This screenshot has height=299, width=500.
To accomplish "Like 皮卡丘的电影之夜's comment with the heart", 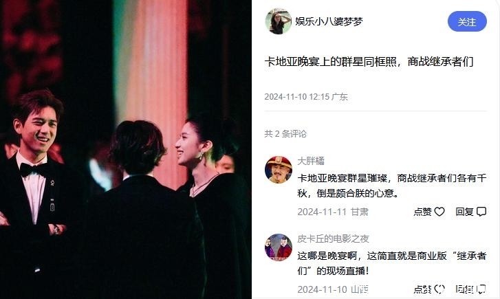I will 439,289.
